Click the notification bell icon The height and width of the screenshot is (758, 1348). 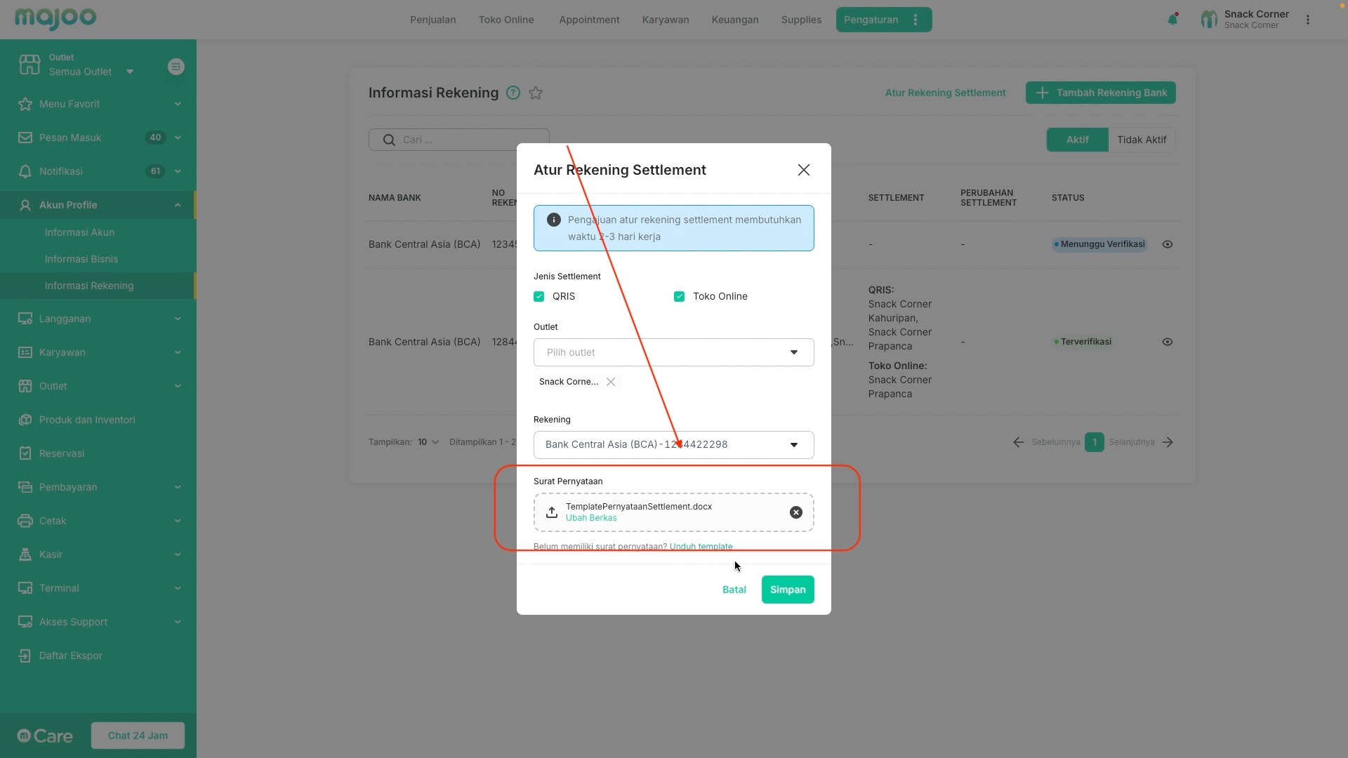click(x=1172, y=20)
